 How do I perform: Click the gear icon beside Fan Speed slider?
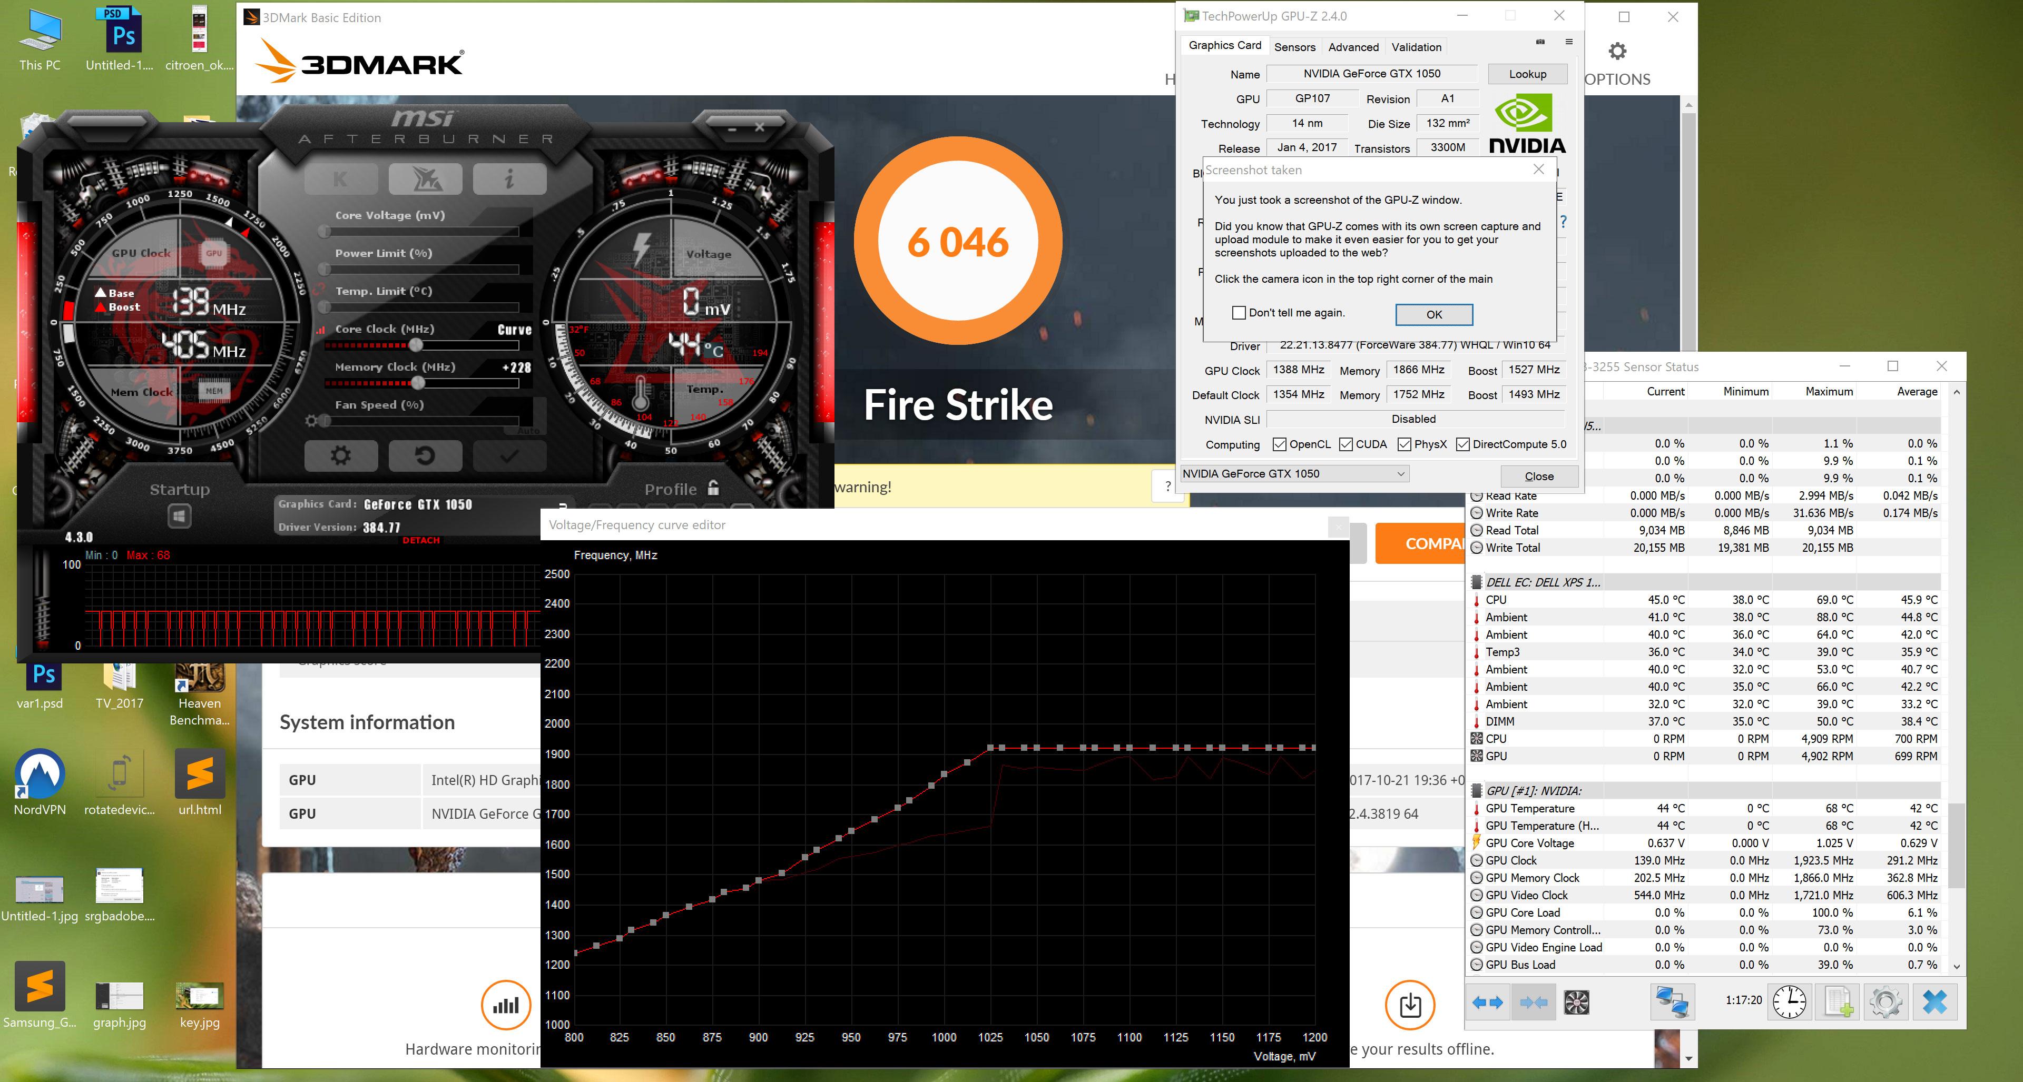tap(312, 421)
